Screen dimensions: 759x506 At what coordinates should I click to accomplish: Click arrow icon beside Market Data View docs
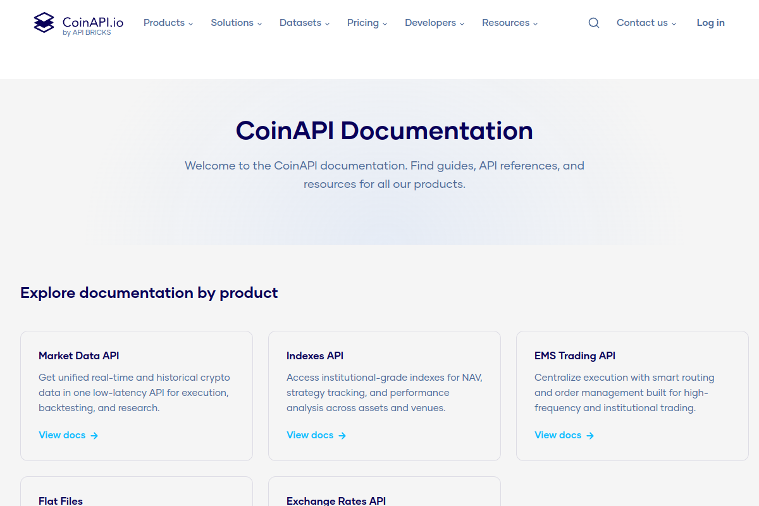tap(94, 435)
